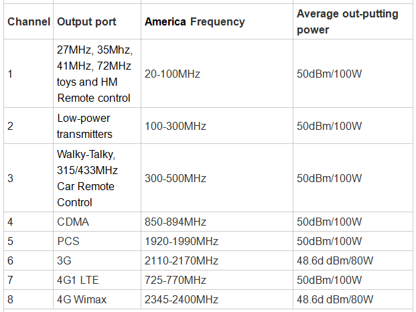Select the Low-power transmitters cell
Image resolution: width=416 pixels, height=312 pixels.
click(x=84, y=126)
